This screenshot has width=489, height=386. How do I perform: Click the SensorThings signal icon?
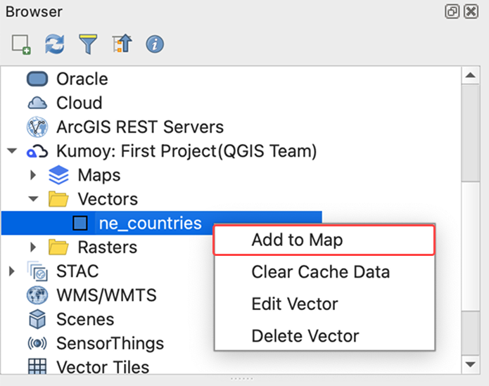coord(37,343)
